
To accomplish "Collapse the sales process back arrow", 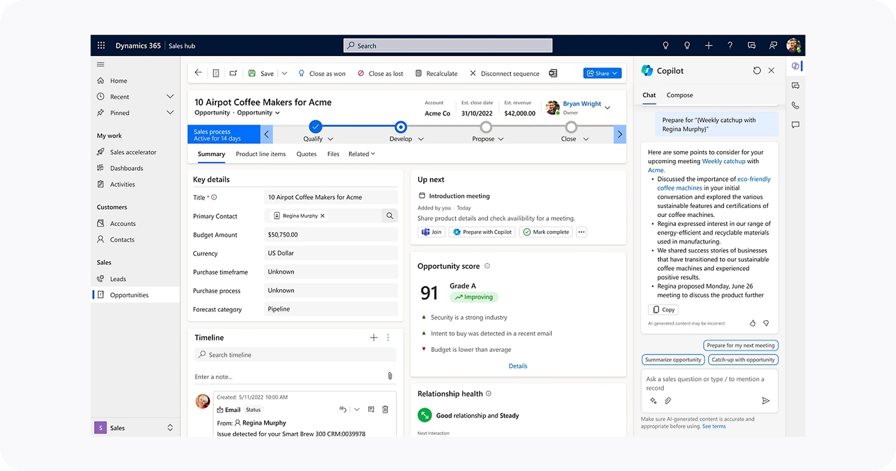I will coord(266,134).
